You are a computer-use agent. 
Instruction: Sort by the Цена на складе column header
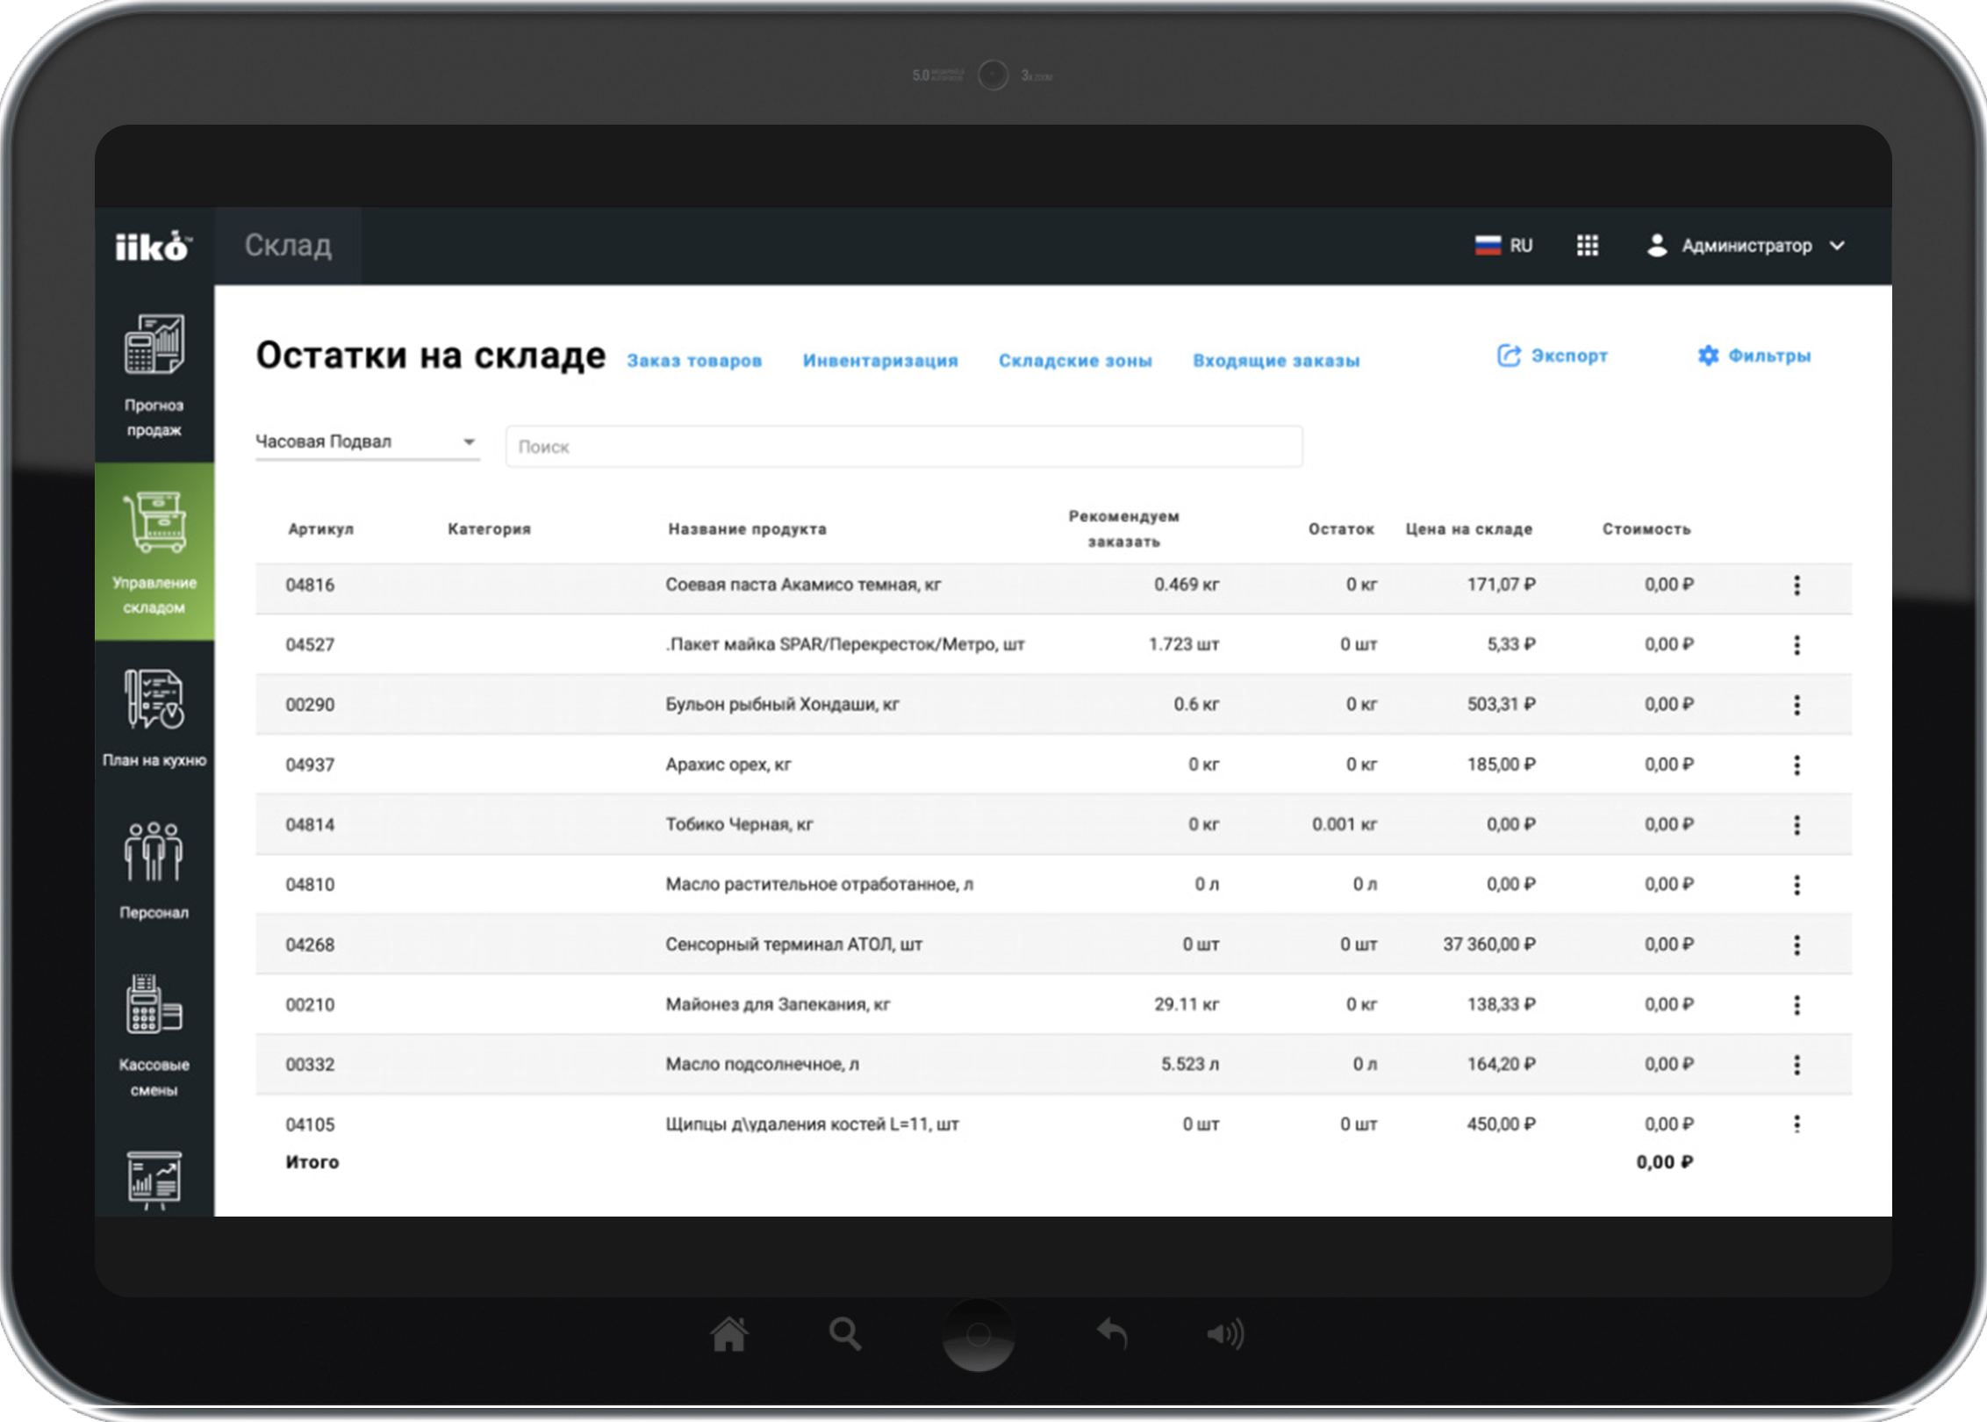click(x=1469, y=529)
